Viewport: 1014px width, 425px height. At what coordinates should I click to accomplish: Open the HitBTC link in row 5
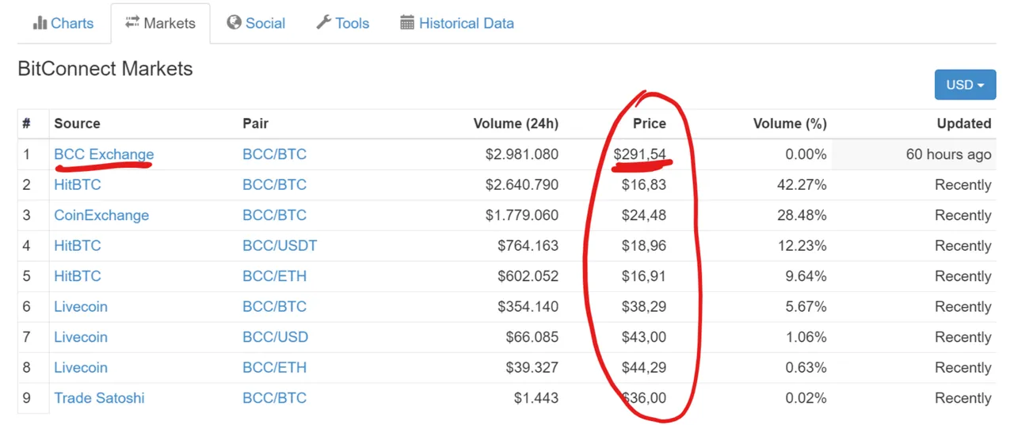pos(78,276)
